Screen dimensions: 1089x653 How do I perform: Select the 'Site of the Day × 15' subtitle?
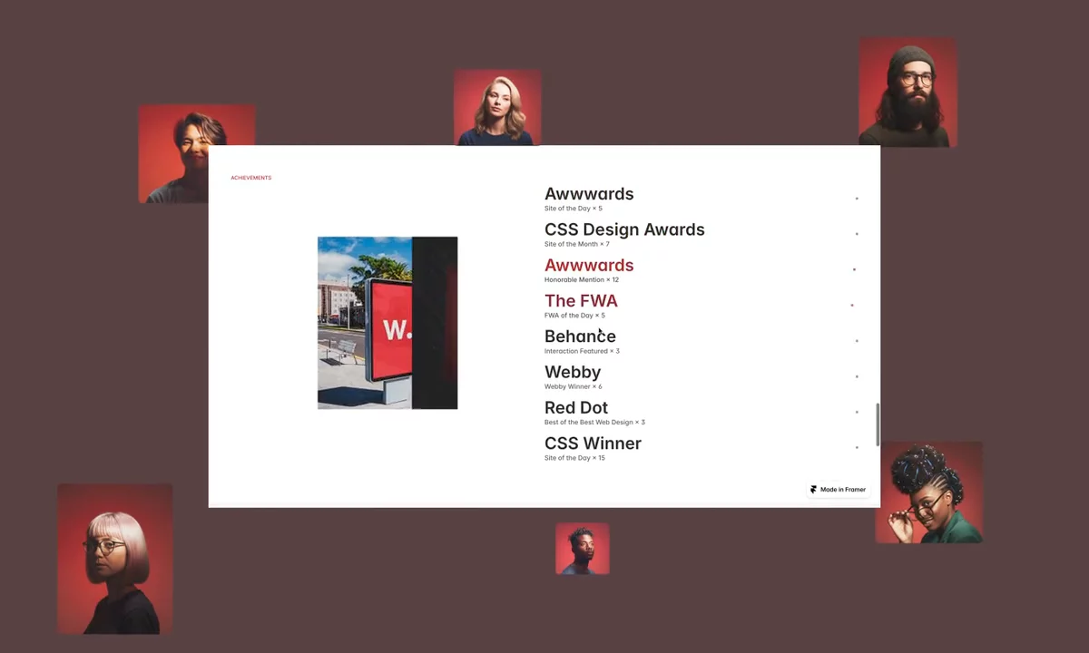pos(574,458)
